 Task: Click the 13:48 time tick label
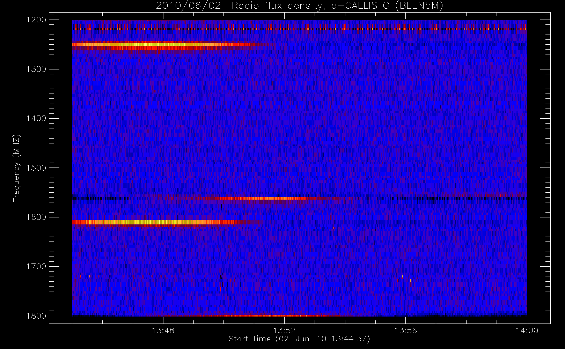click(163, 331)
